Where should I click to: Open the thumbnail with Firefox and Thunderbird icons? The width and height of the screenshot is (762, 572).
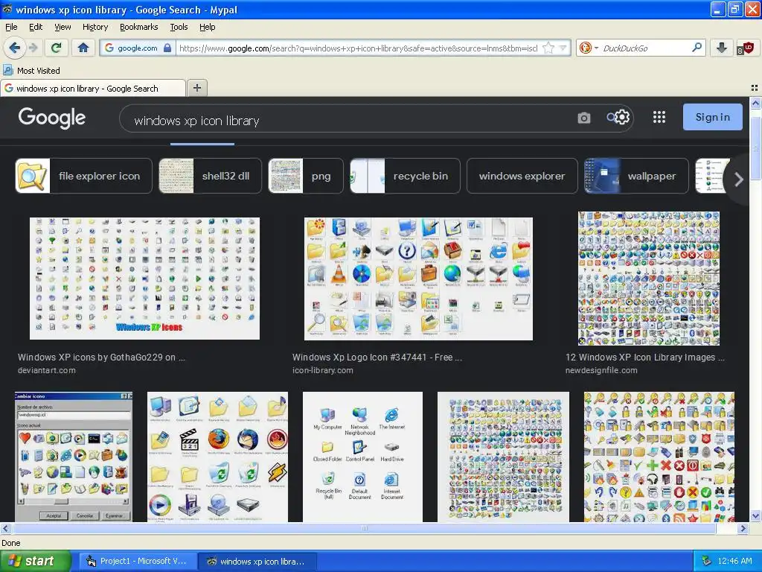coord(217,457)
